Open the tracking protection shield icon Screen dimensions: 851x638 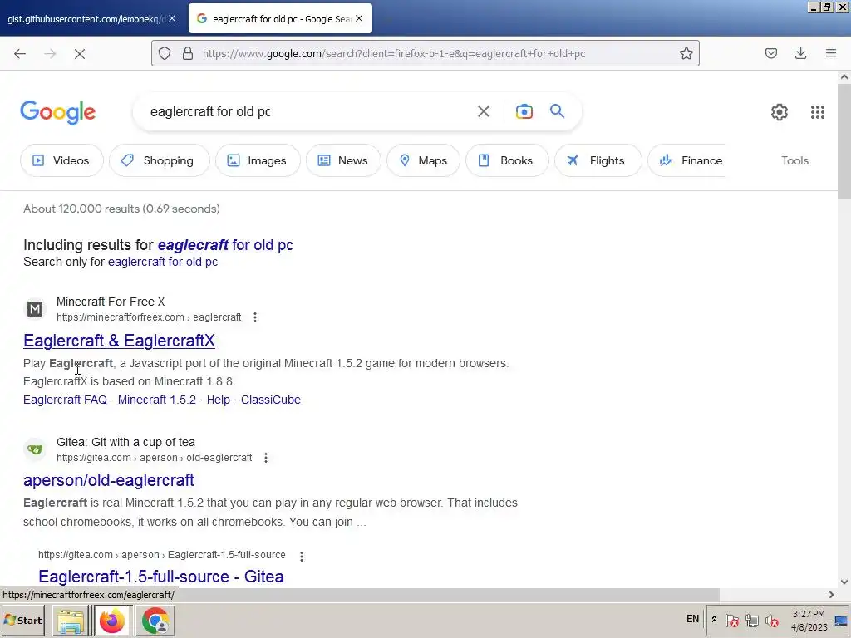pos(165,53)
